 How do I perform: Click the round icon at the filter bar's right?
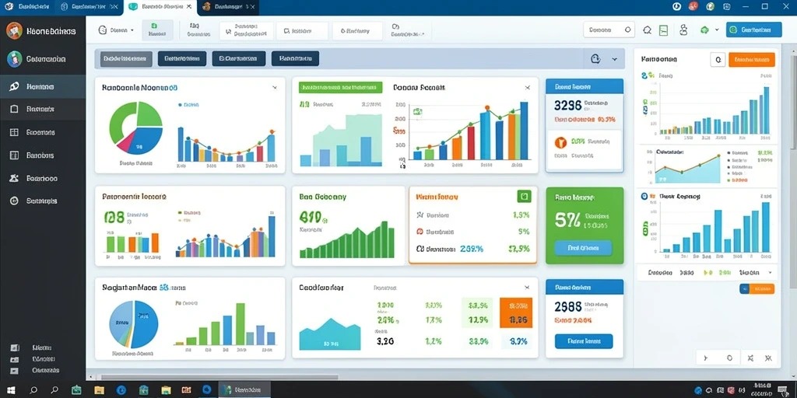pos(595,59)
